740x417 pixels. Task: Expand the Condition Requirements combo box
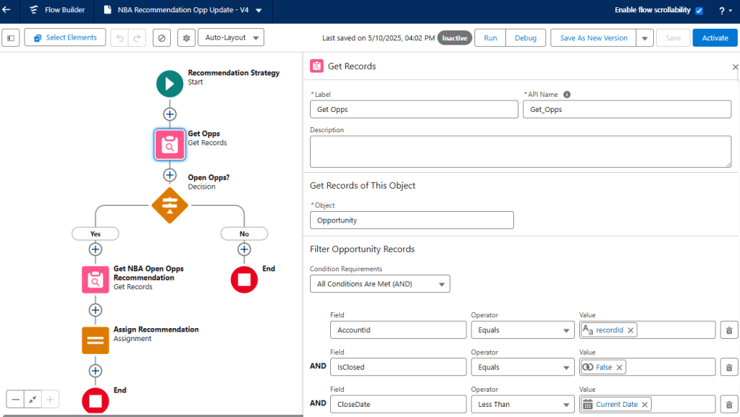coord(379,284)
